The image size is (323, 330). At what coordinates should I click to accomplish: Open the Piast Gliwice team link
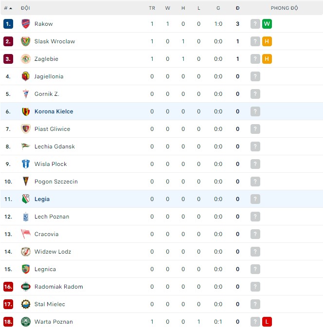coord(52,129)
